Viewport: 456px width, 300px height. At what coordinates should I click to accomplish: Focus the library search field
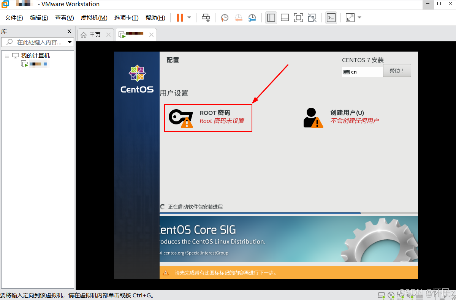38,42
